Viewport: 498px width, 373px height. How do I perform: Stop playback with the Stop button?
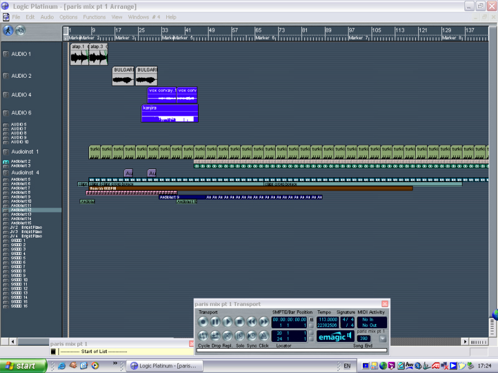tap(240, 321)
